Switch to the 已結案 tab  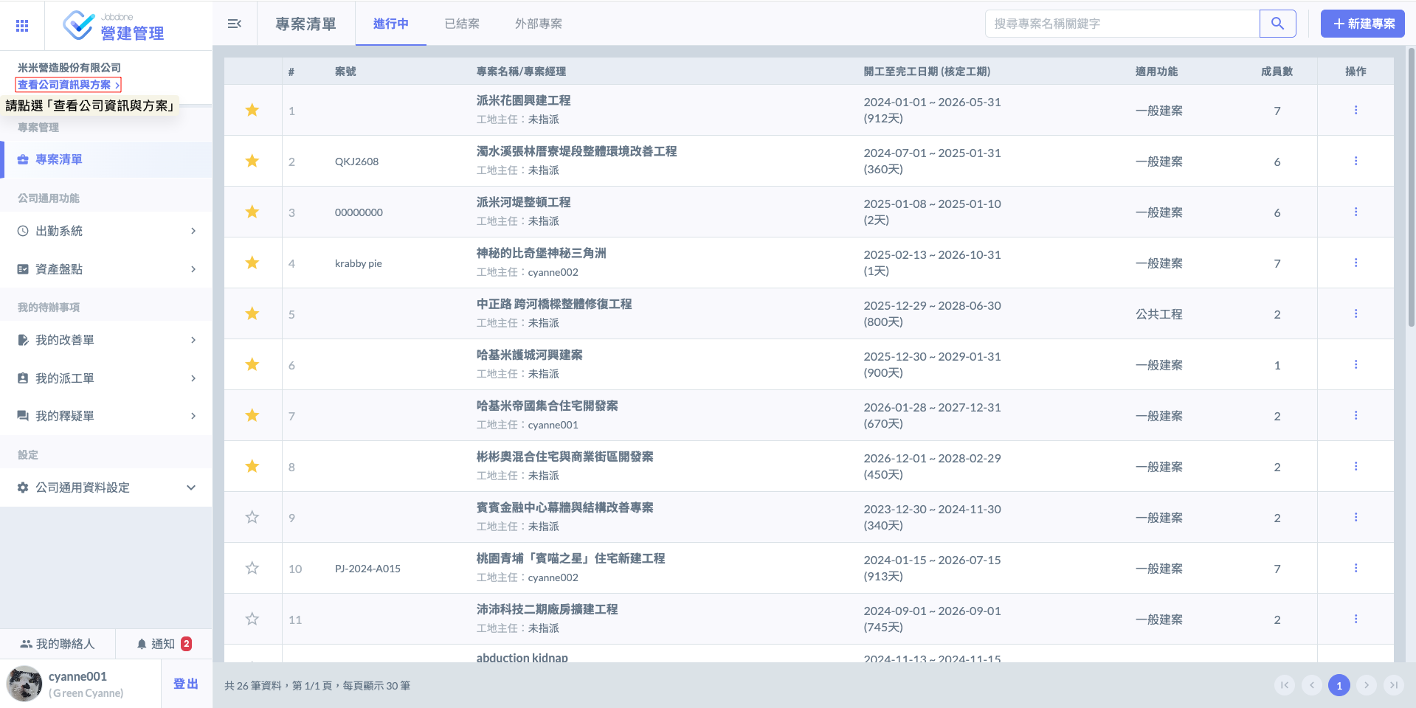tap(462, 24)
